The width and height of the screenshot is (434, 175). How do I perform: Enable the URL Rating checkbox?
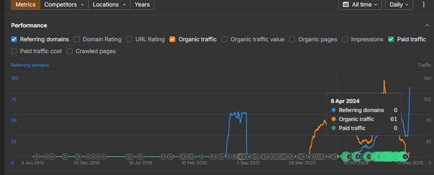click(x=129, y=39)
